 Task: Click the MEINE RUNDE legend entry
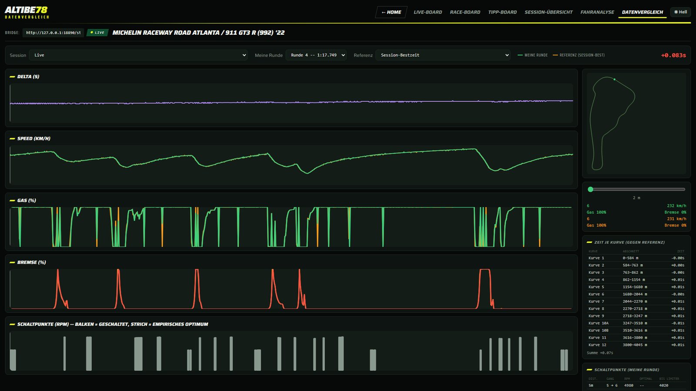point(532,55)
